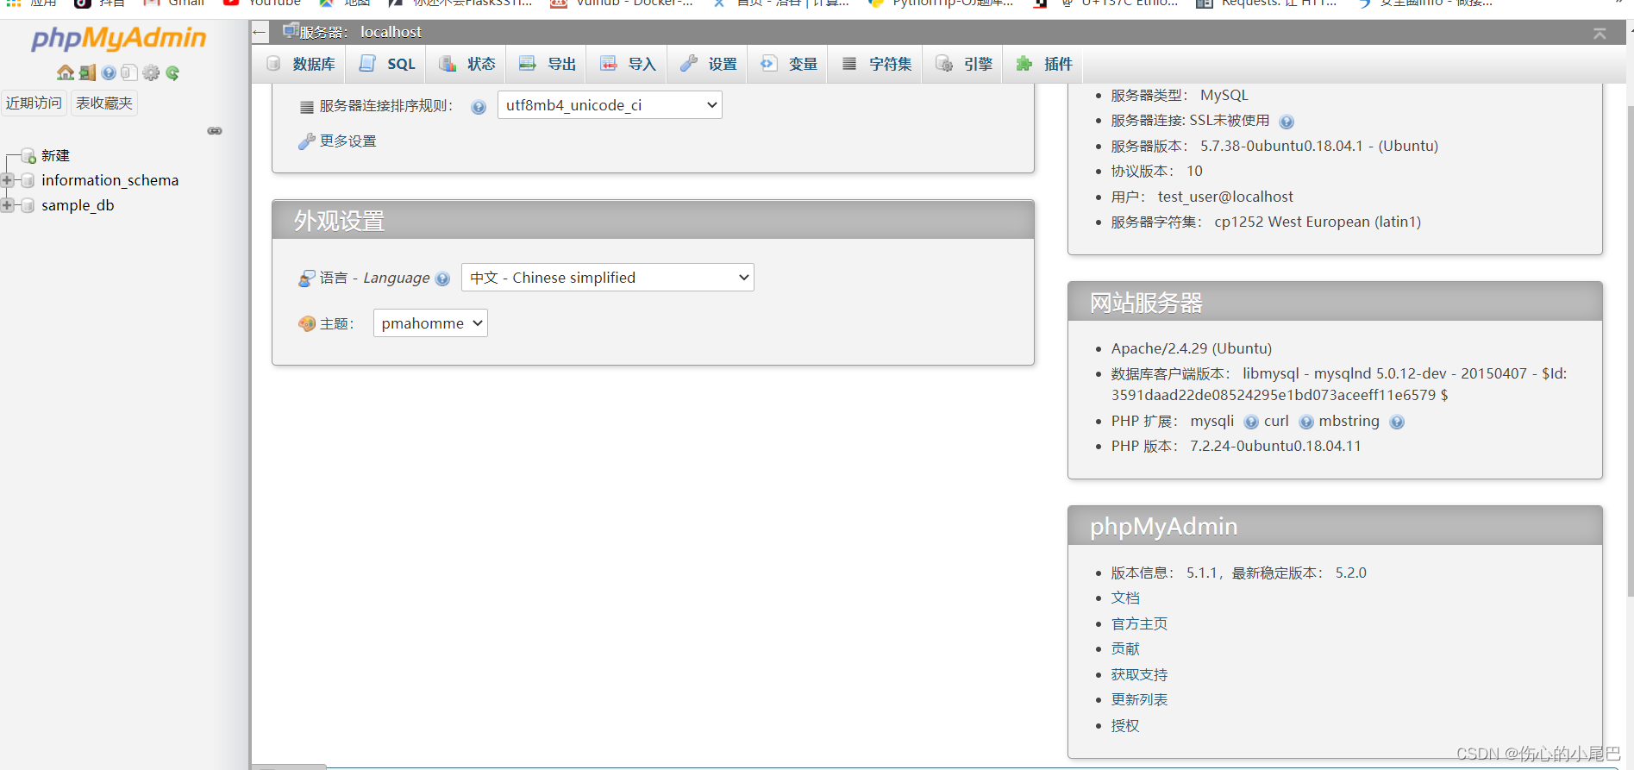Click the 表收藏夹 (Favorites) button
This screenshot has height=770, width=1634.
[x=104, y=103]
